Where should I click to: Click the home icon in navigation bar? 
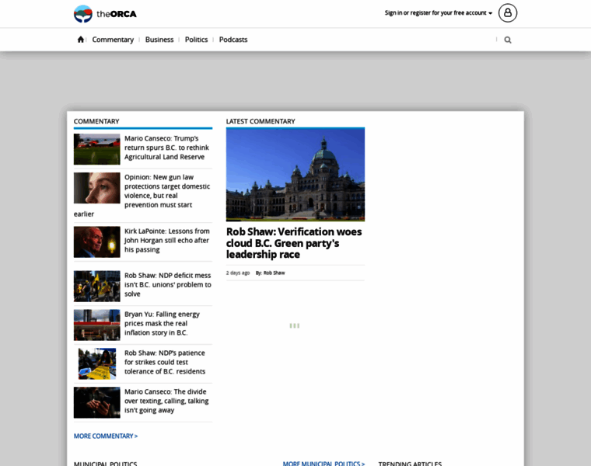[x=80, y=40]
